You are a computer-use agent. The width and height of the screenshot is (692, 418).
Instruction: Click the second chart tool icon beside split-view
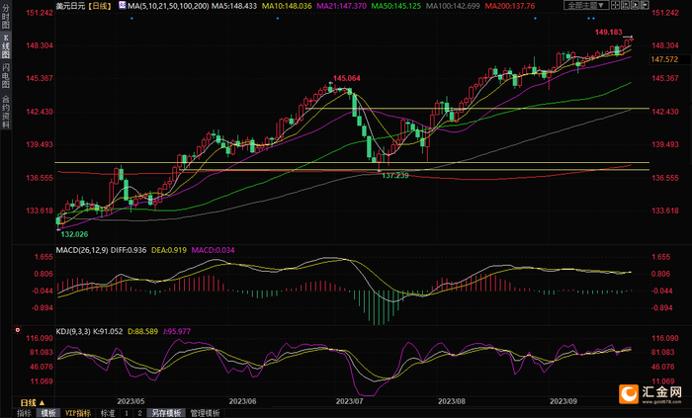pos(626,5)
